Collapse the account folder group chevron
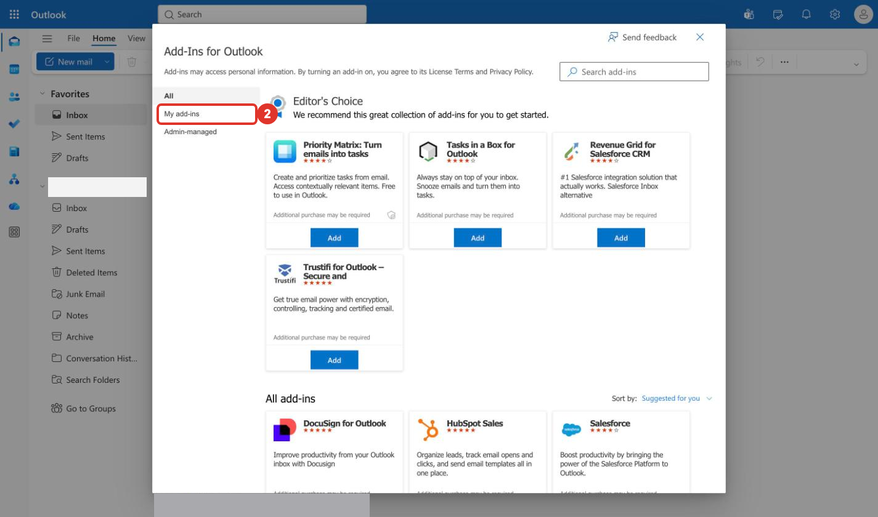 (43, 186)
